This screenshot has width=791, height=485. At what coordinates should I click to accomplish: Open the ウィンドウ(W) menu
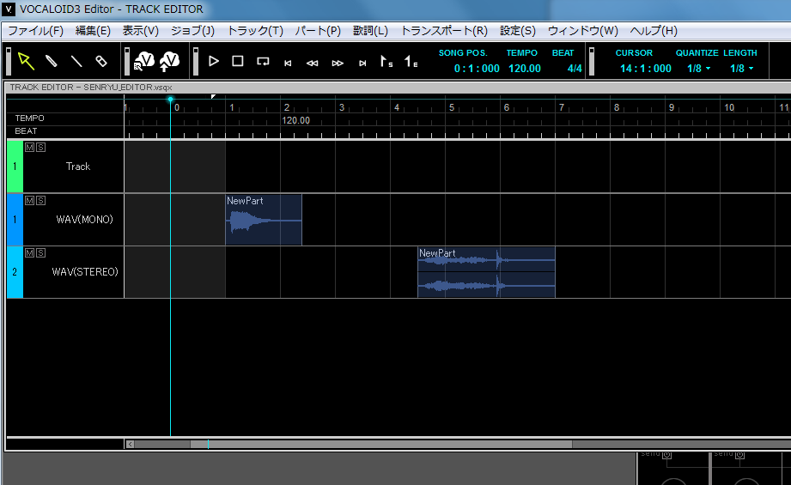(x=582, y=31)
